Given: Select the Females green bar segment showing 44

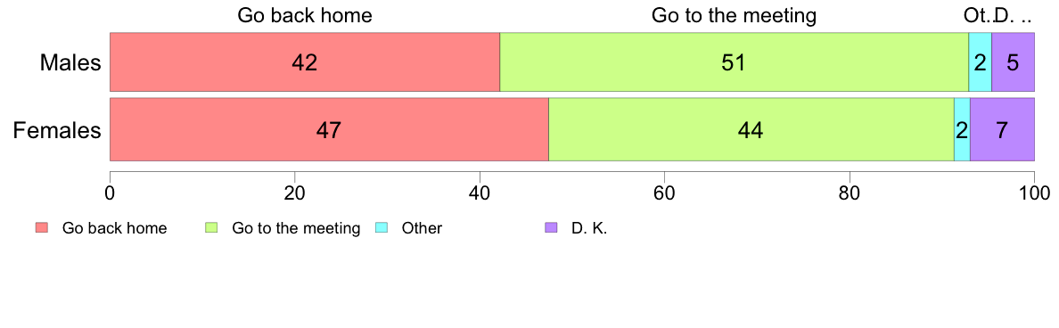Looking at the screenshot, I should [751, 129].
